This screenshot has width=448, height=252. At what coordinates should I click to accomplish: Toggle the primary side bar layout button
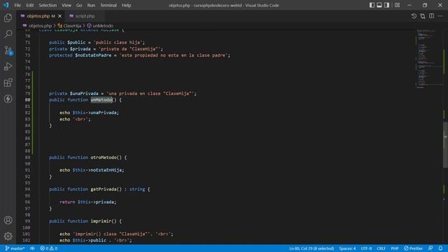[x=372, y=5]
